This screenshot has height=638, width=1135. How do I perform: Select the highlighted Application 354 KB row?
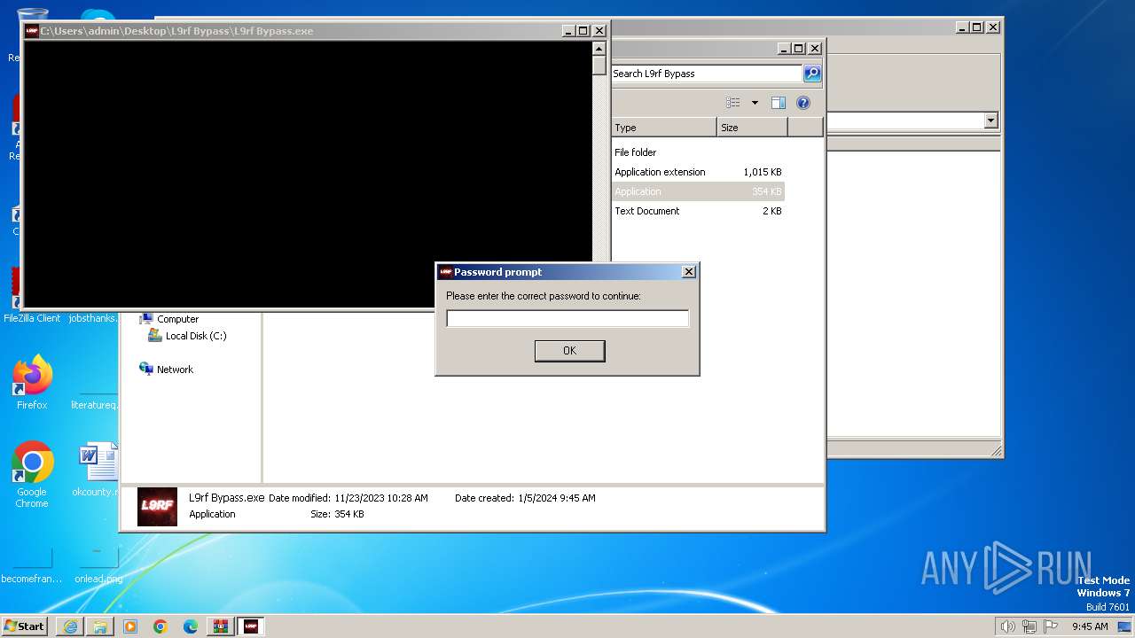[698, 191]
